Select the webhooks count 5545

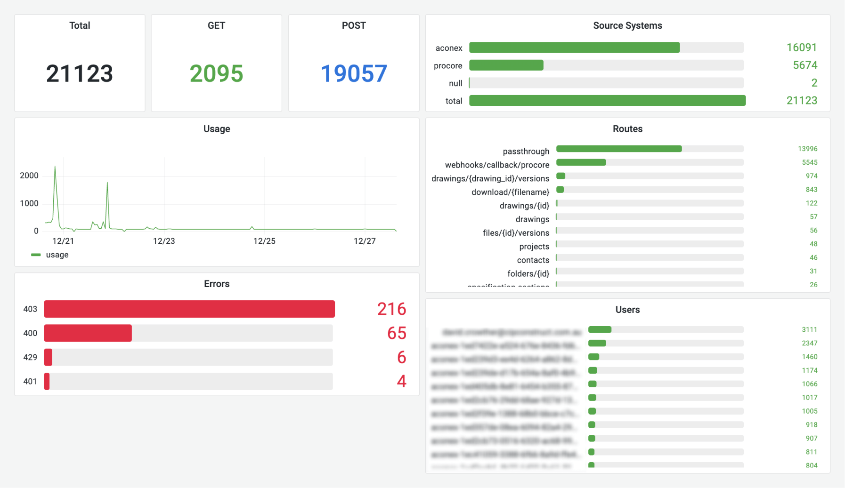[810, 162]
